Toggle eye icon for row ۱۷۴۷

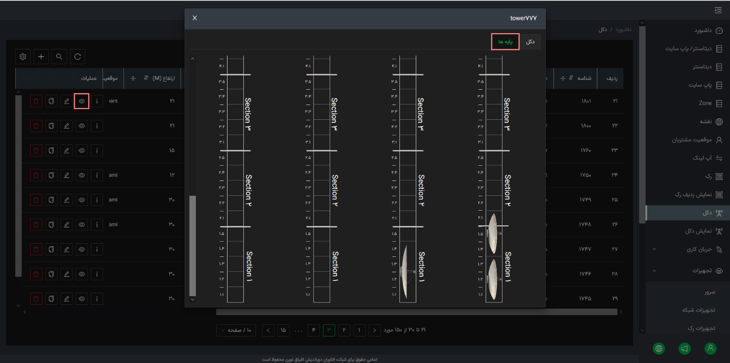click(82, 249)
